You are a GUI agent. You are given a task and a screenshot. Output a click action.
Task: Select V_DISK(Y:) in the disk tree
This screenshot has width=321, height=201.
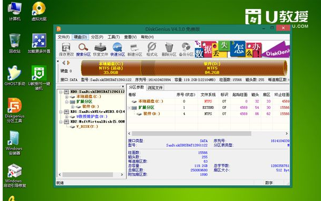[87, 127]
